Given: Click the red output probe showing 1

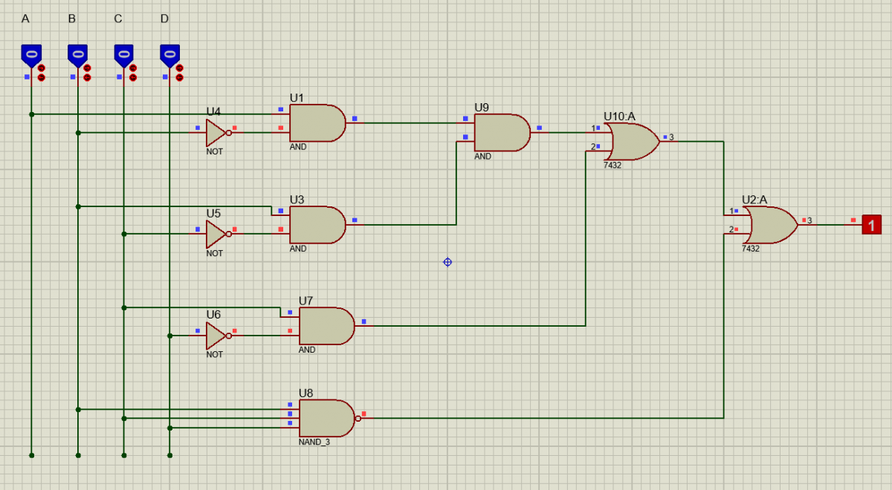Looking at the screenshot, I should click(x=870, y=224).
